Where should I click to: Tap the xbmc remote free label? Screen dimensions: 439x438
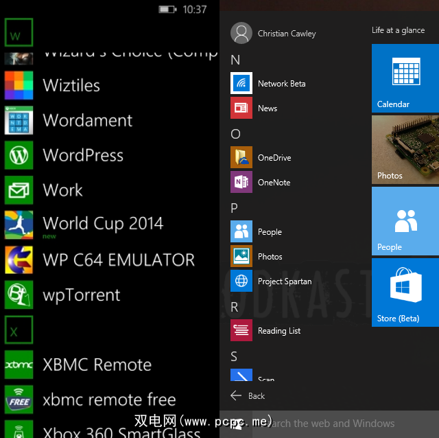(110, 400)
